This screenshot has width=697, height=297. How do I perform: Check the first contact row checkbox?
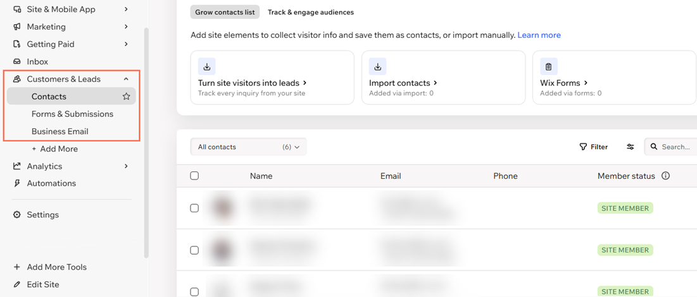(194, 208)
